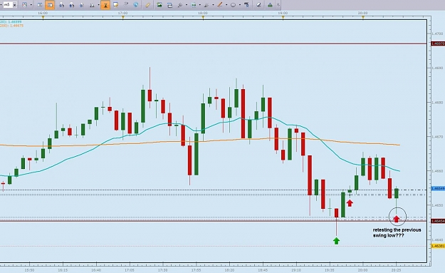Screen dimensions: 445x273
Task: Click the 19:35 label on bottom time axis
Action: tap(329, 270)
